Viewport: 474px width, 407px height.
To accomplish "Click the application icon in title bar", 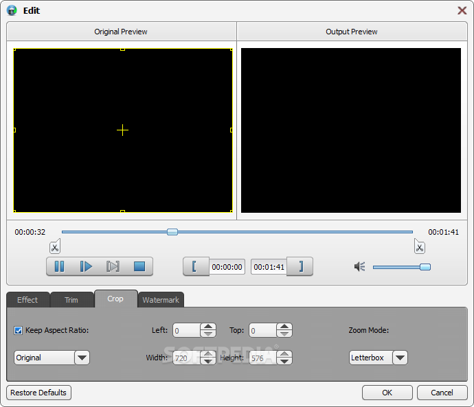I will pos(12,10).
